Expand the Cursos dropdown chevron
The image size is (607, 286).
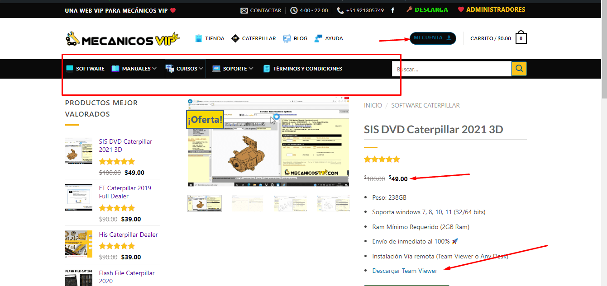(201, 69)
